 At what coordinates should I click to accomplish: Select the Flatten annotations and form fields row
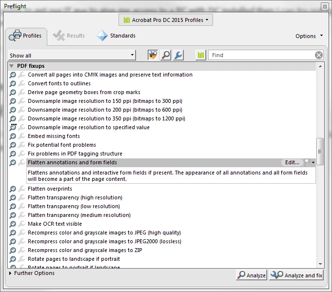tap(171, 162)
